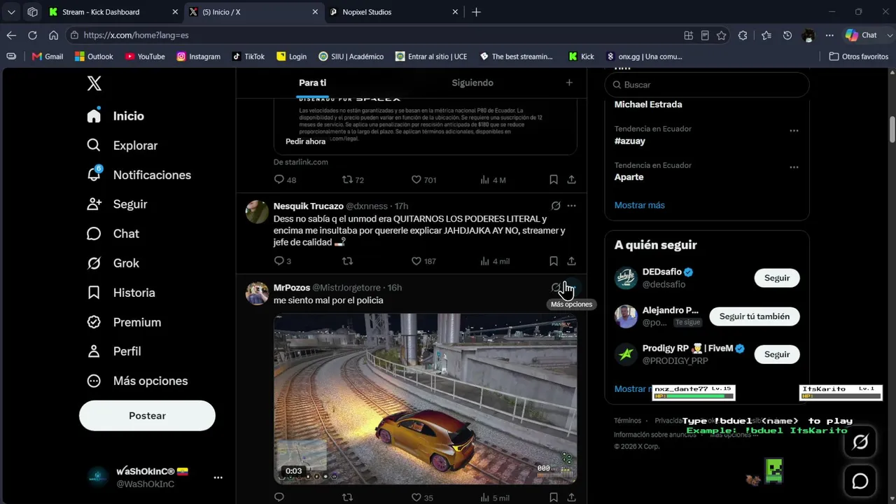Image resolution: width=896 pixels, height=504 pixels.
Task: Open the browser settings and more menu
Action: [x=829, y=35]
